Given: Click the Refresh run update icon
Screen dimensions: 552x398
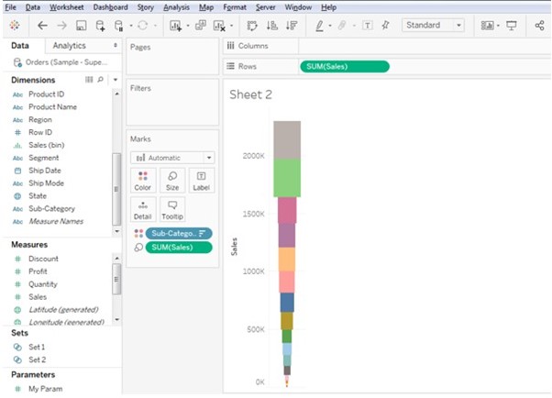Looking at the screenshot, I should [x=142, y=26].
